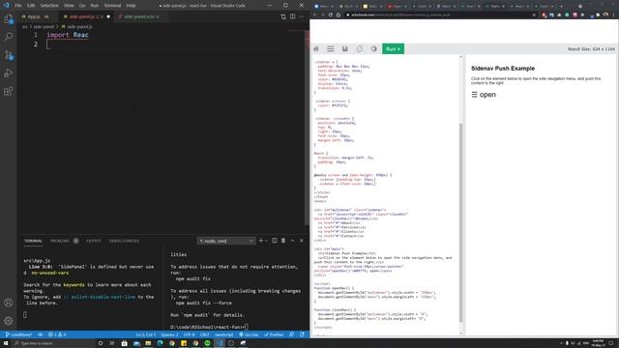Close the terminal panel
The image size is (619, 348).
302,241
